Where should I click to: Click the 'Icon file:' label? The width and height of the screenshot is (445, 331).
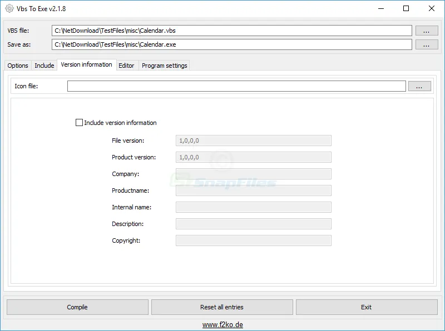(26, 86)
